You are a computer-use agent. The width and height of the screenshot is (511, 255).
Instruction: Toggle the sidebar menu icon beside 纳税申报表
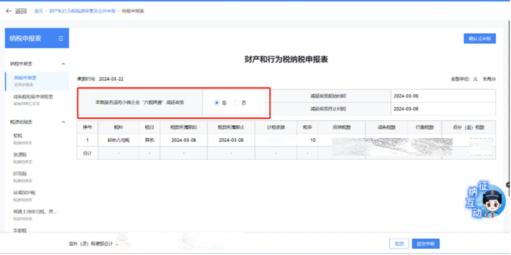(61, 38)
